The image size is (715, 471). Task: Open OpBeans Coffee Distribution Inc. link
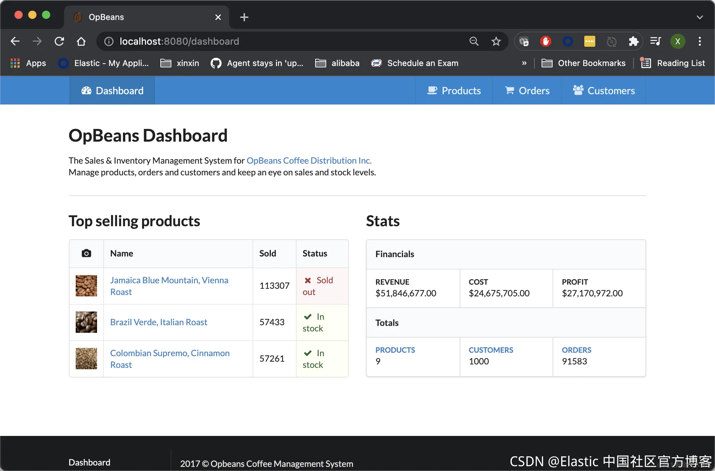pyautogui.click(x=309, y=160)
